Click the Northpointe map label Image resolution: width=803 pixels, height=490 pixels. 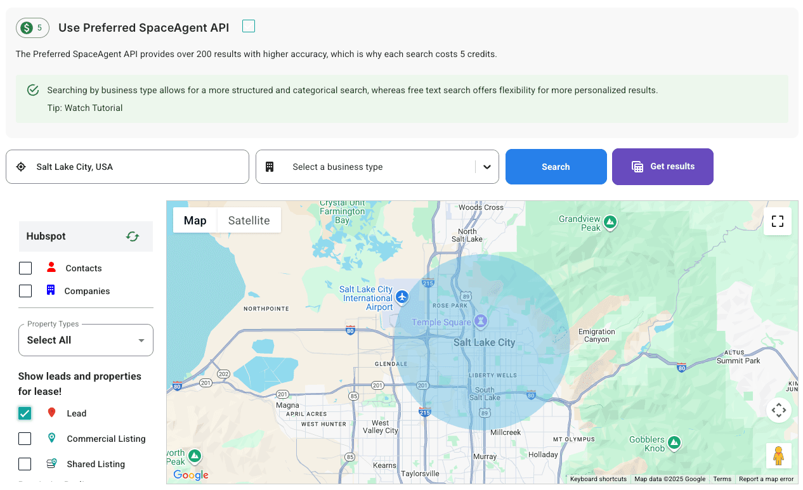[x=266, y=309]
